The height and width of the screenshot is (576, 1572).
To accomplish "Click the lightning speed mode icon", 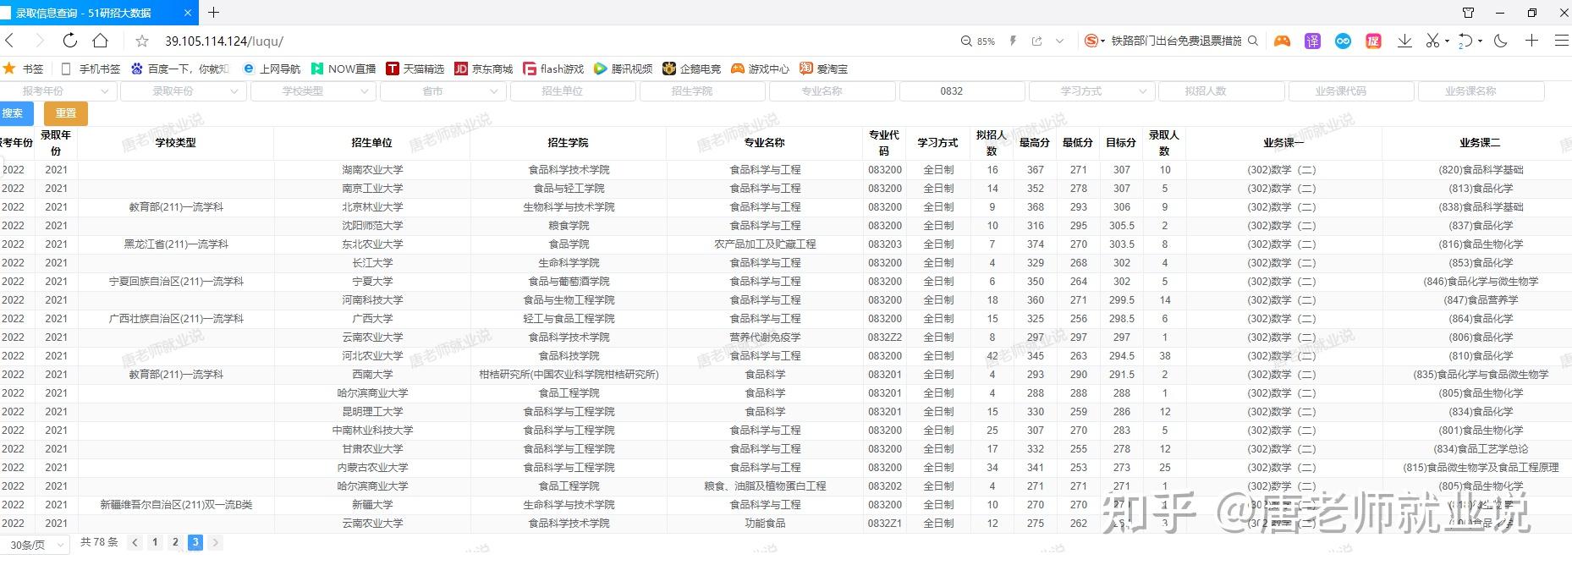I will [1013, 41].
